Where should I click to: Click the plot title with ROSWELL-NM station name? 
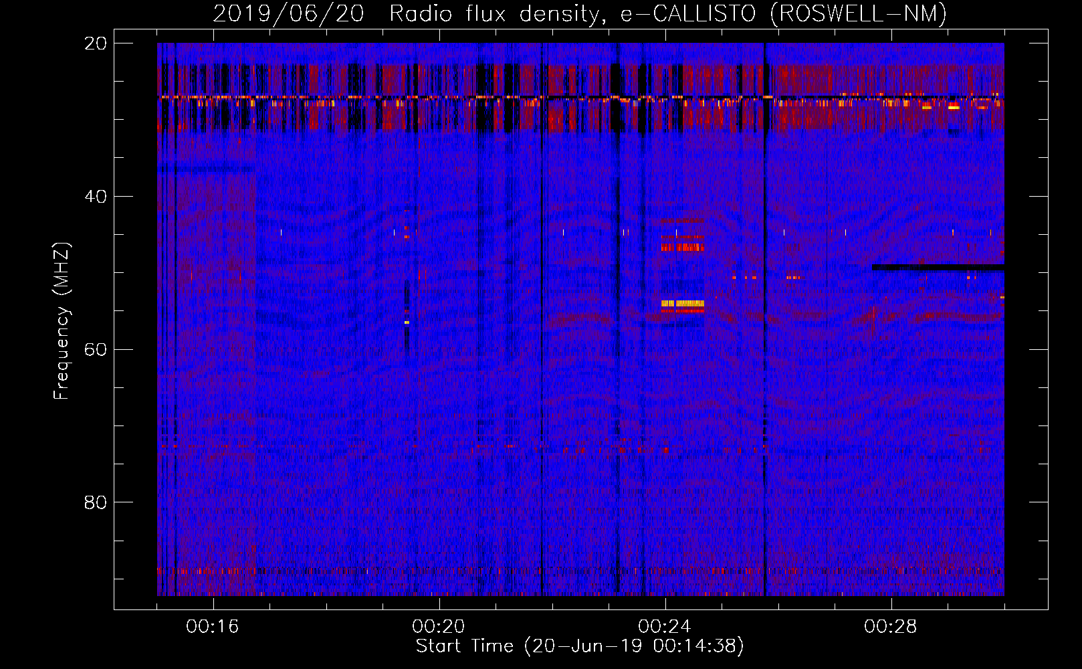tap(580, 13)
